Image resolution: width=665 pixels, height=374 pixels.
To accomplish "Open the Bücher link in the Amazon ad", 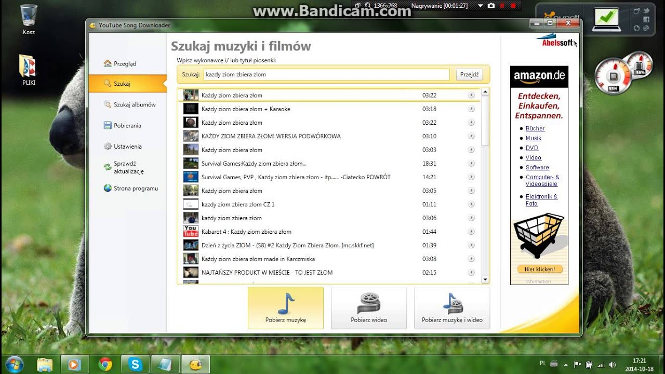I will (x=535, y=128).
